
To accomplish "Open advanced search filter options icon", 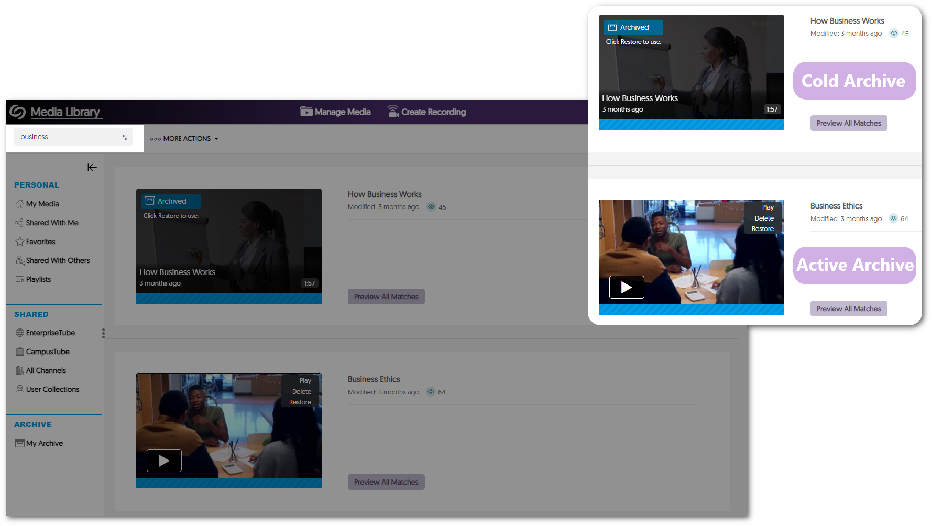I will (x=124, y=137).
